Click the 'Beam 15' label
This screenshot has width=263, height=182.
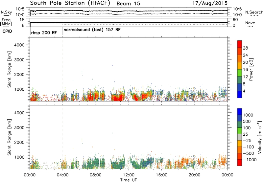tap(128, 4)
